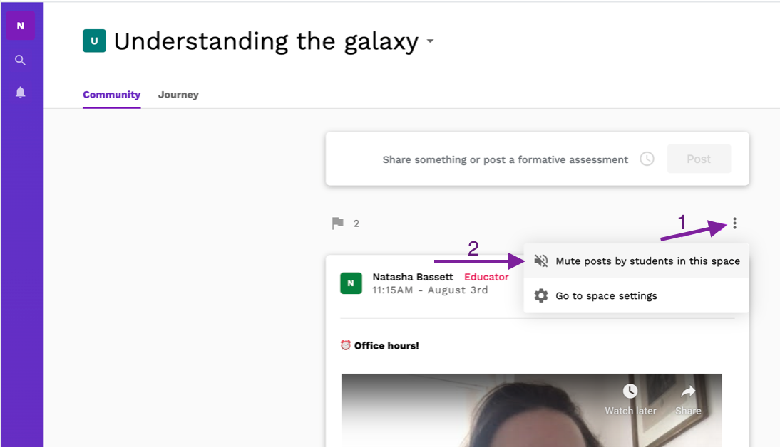Open Natasha Bassett author name
The width and height of the screenshot is (780, 447).
pos(413,277)
